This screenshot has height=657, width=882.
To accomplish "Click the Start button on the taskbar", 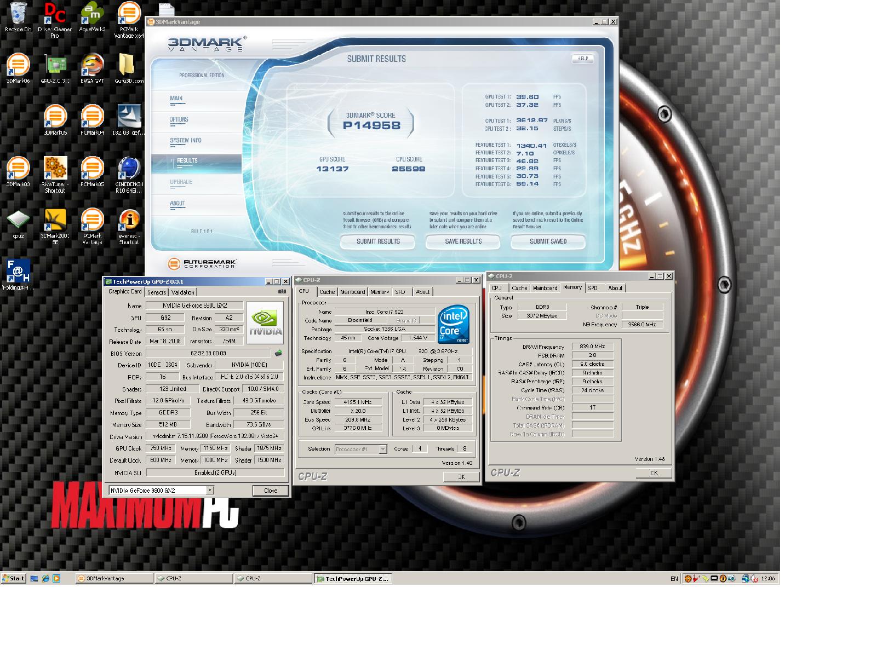I will point(14,578).
